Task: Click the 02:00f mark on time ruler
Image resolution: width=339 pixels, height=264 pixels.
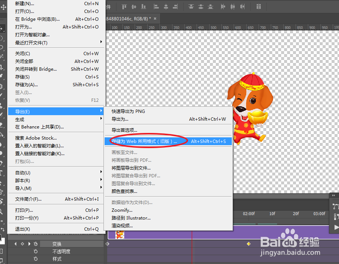Action: [249, 214]
